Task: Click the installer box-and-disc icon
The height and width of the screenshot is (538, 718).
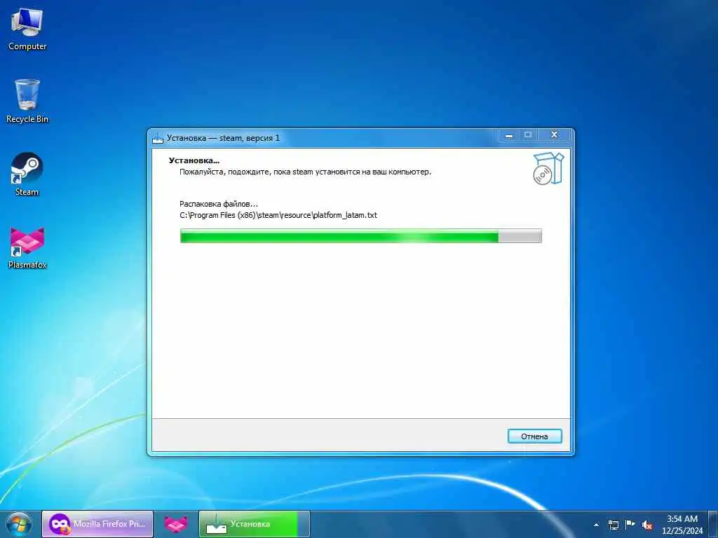Action: coord(548,168)
